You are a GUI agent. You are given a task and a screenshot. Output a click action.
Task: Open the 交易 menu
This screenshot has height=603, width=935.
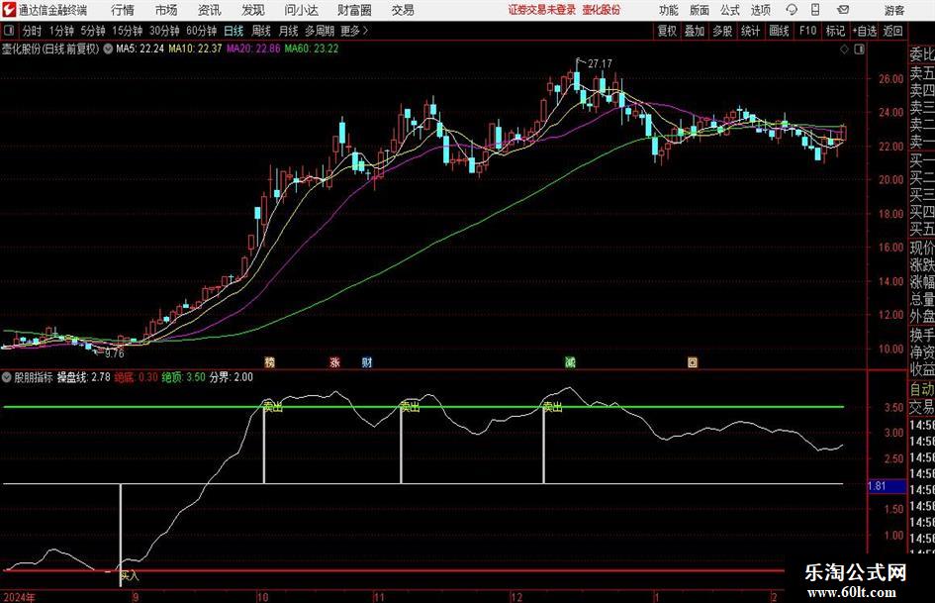[x=403, y=10]
